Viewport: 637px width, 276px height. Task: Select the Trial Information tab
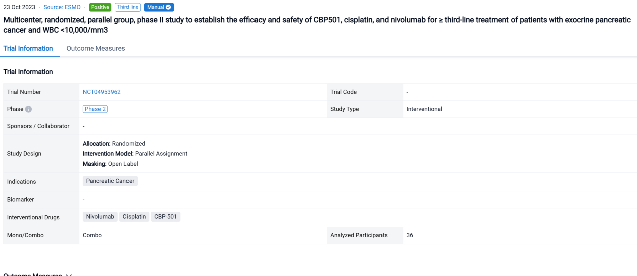pyautogui.click(x=28, y=48)
